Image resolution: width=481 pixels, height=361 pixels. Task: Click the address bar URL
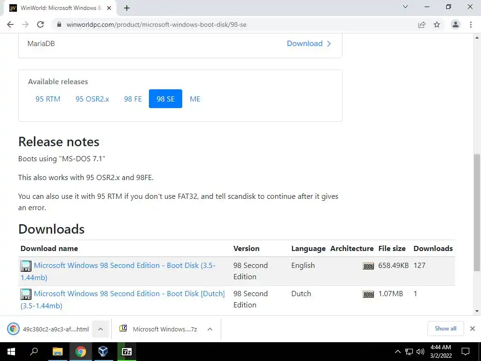(x=156, y=24)
